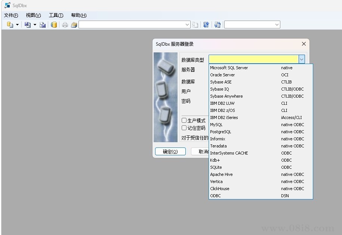The width and height of the screenshot is (342, 235).
Task: Click the connect with blue arrows icon
Action: point(206,24)
